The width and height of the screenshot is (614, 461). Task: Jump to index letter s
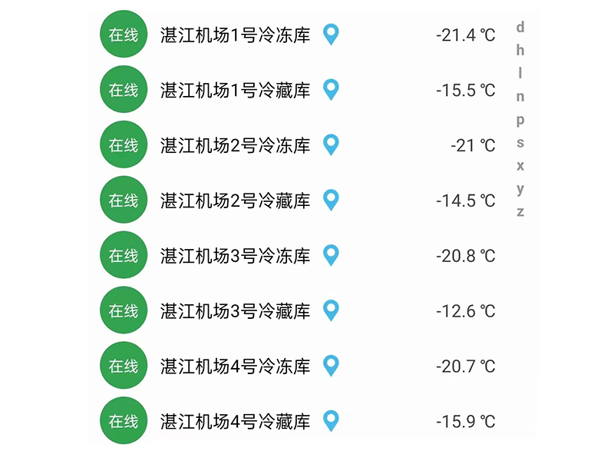(x=520, y=143)
